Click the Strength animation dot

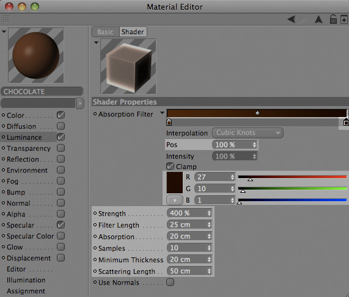pyautogui.click(x=95, y=213)
